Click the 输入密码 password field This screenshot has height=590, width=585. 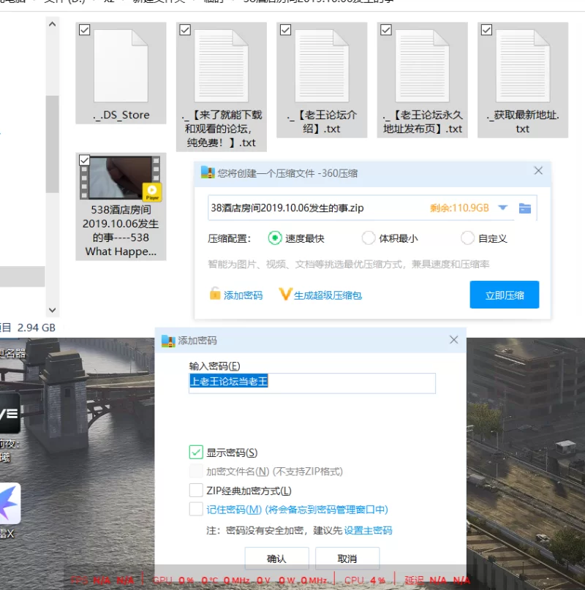coord(312,383)
